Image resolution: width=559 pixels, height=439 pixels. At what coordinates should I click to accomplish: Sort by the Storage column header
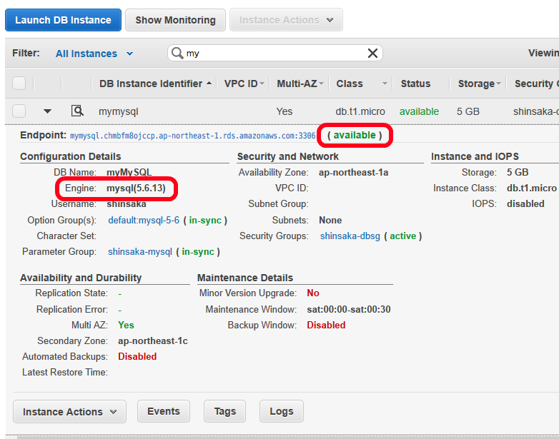(480, 84)
